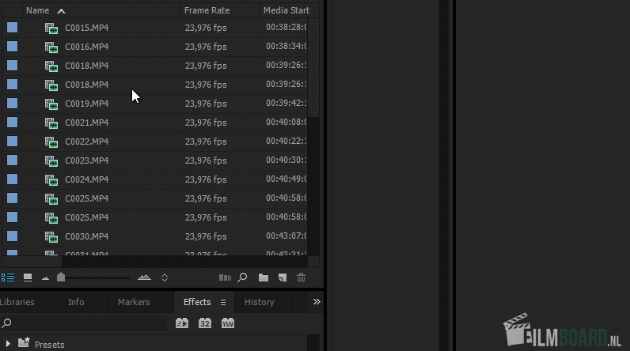Switch to the History tab
Viewport: 630px width, 351px height.
coord(259,302)
